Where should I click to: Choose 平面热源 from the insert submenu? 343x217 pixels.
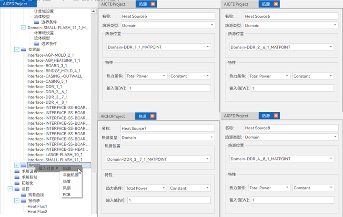tap(71, 175)
